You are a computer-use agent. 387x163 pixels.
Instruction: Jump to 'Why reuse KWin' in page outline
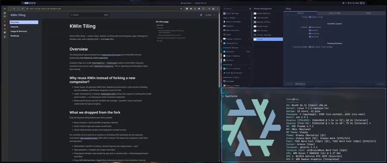[171, 31]
